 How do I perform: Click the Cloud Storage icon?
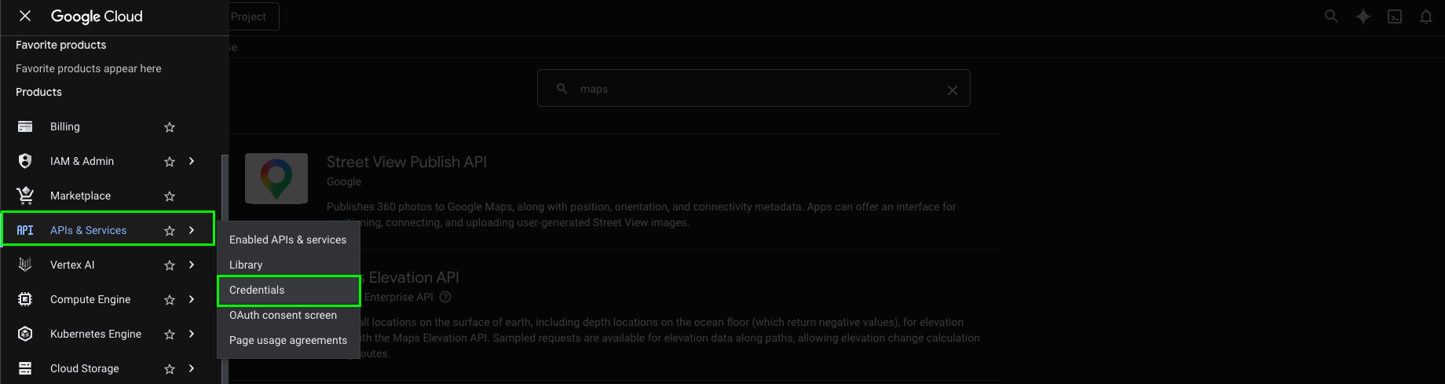(x=25, y=368)
